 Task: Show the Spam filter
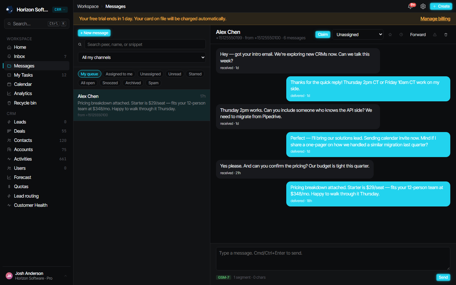coord(153,83)
